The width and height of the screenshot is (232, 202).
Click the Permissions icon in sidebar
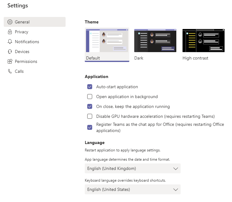10,61
